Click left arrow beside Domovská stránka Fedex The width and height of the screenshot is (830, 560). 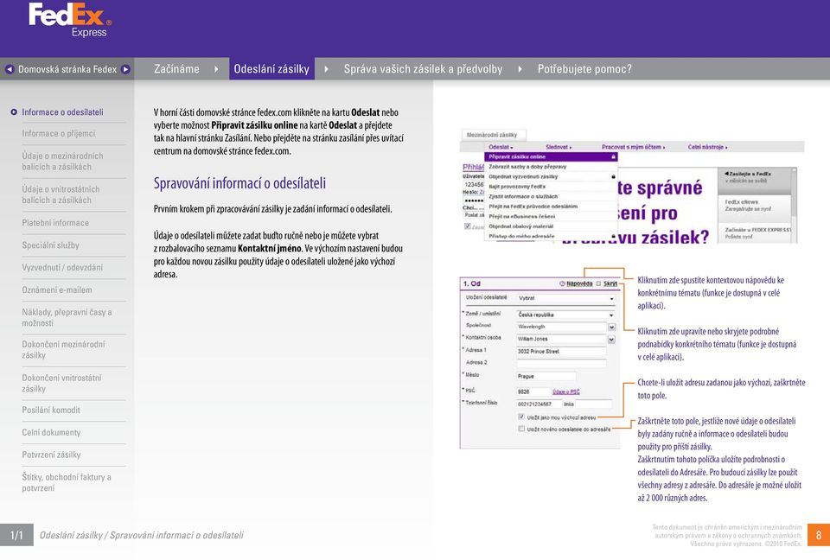point(10,69)
